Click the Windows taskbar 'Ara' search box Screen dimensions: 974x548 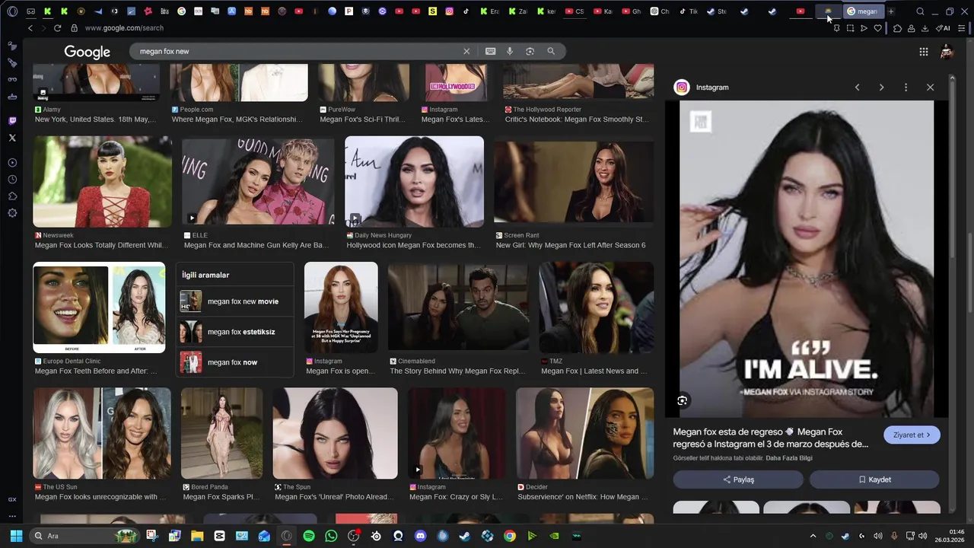86,536
